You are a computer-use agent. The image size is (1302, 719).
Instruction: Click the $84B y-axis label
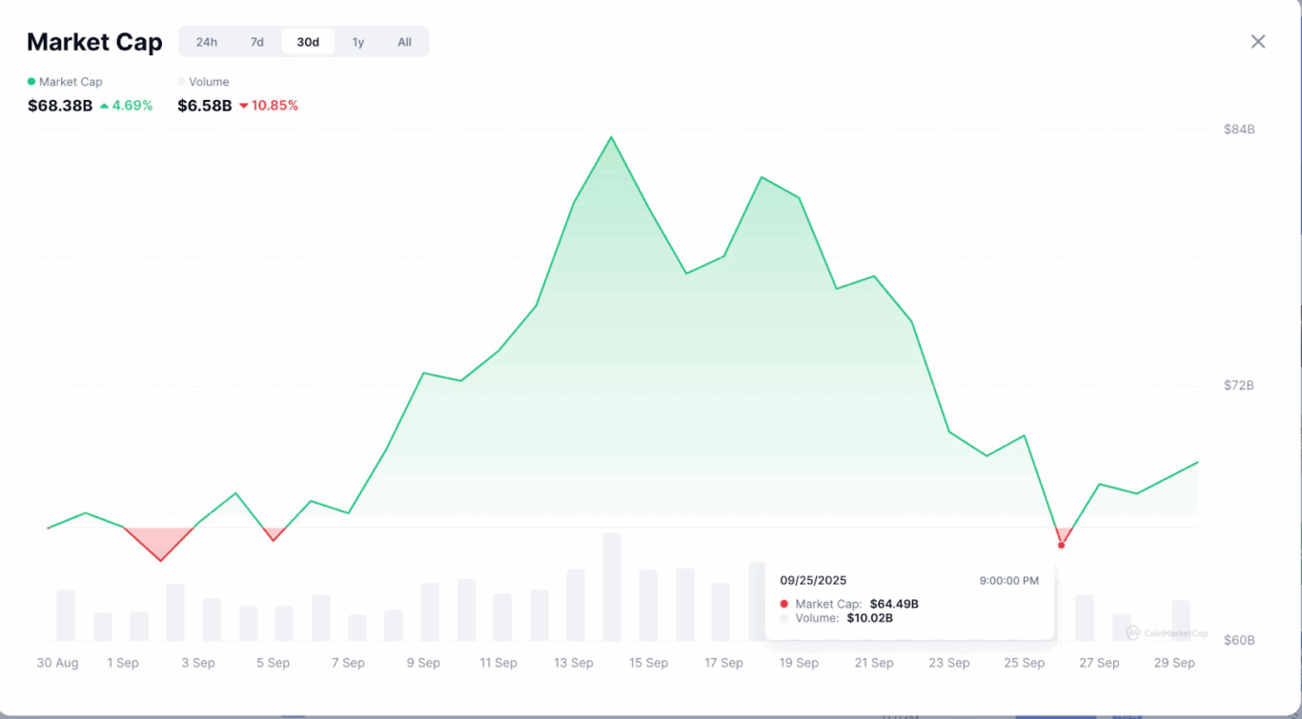1239,130
